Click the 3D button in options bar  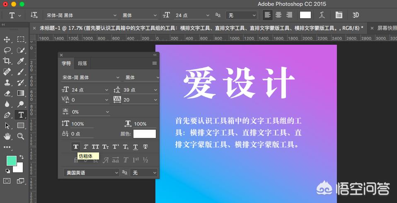coord(356,15)
